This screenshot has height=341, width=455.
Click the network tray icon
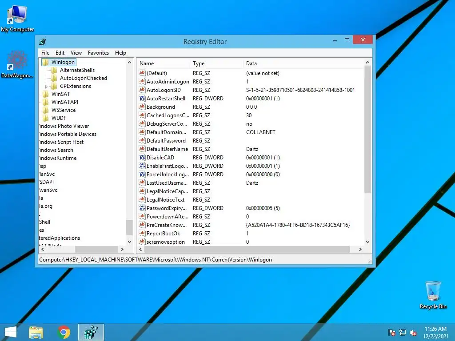403,333
